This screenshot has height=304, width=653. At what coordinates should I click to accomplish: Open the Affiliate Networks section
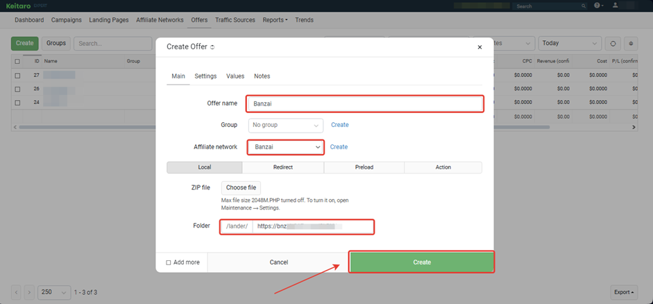click(160, 20)
